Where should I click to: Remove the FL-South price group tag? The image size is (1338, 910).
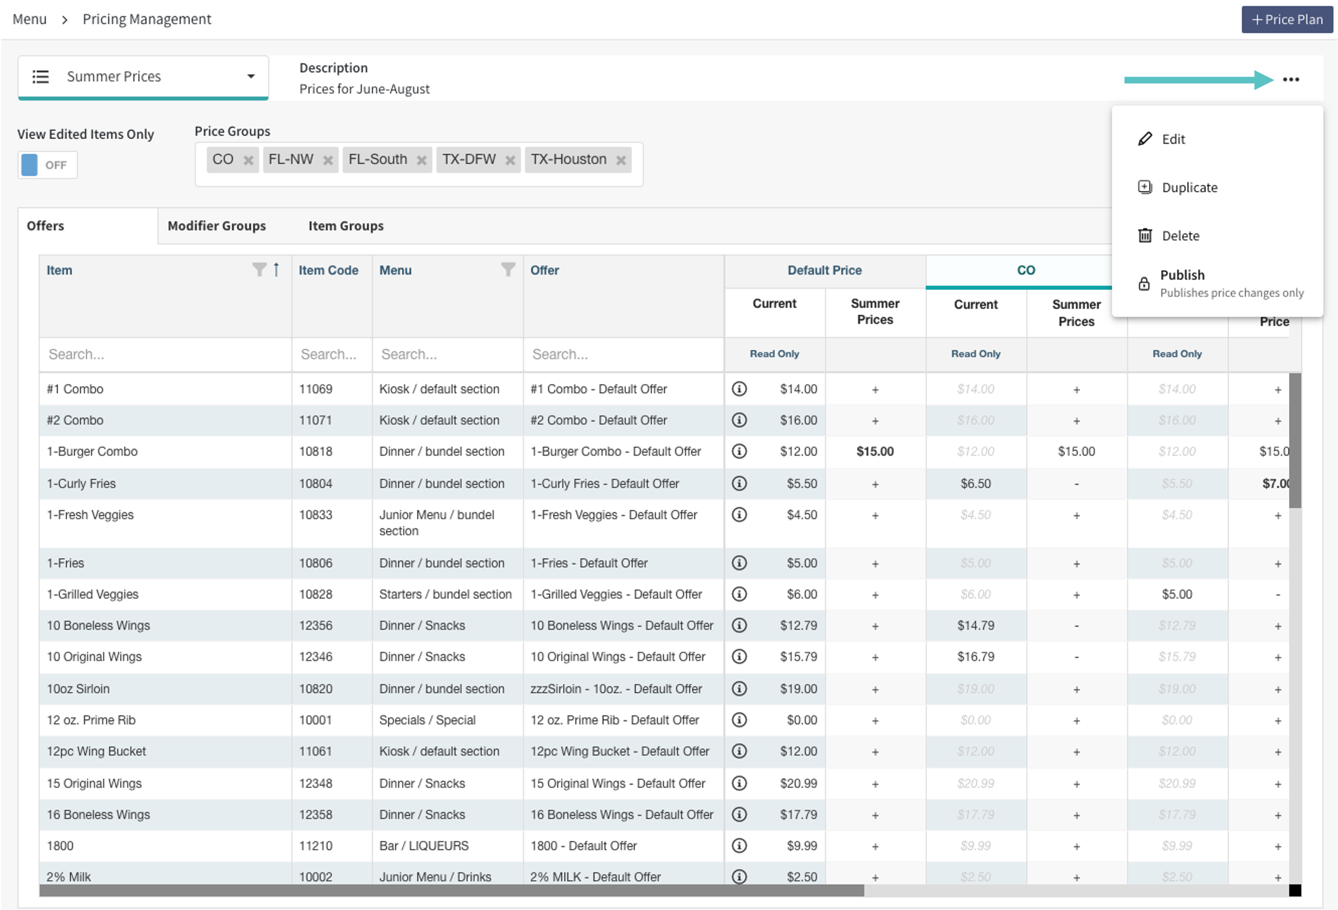pyautogui.click(x=422, y=160)
